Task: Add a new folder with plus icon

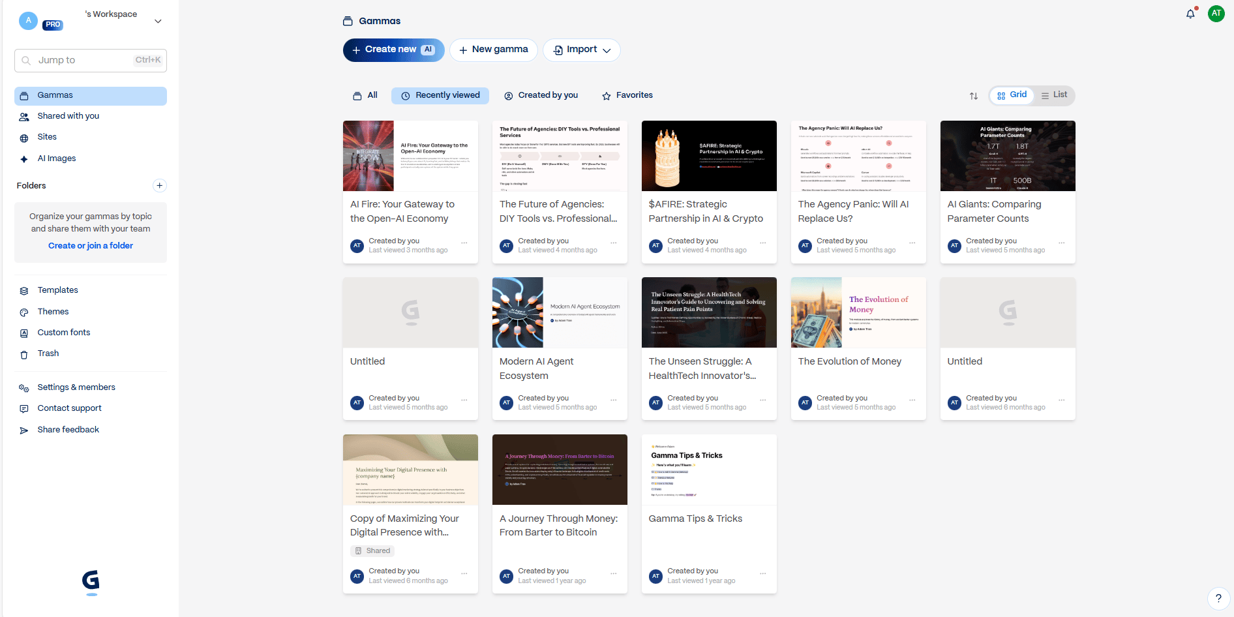Action: [159, 186]
